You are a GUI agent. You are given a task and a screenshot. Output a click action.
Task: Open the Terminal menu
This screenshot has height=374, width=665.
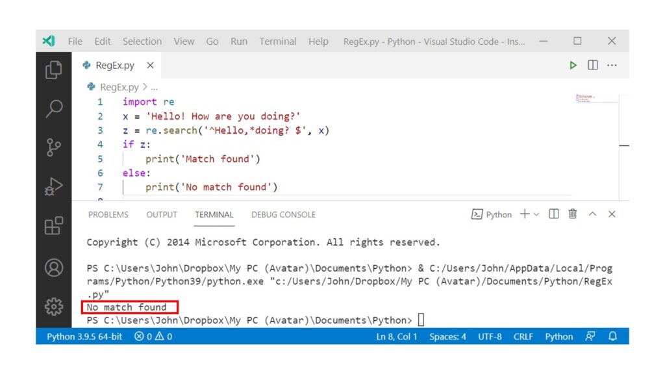278,41
